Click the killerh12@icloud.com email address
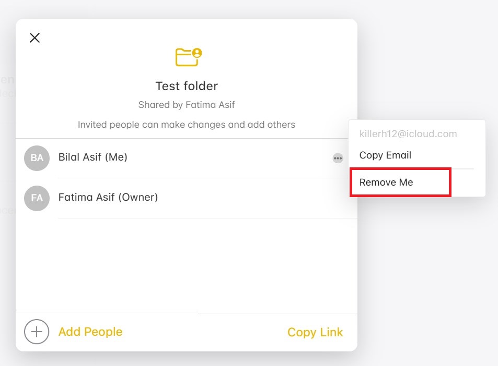Screen dimensions: 498x366 [408, 134]
